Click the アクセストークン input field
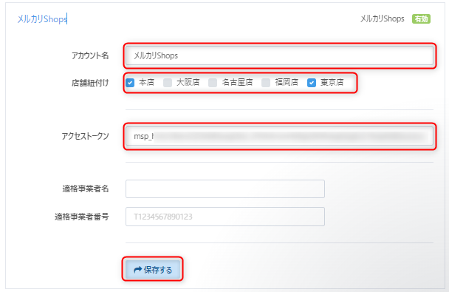The image size is (449, 292). pos(279,136)
